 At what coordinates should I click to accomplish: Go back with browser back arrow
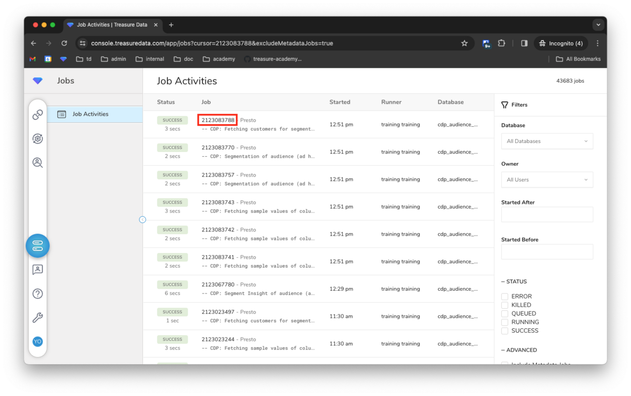coord(34,43)
